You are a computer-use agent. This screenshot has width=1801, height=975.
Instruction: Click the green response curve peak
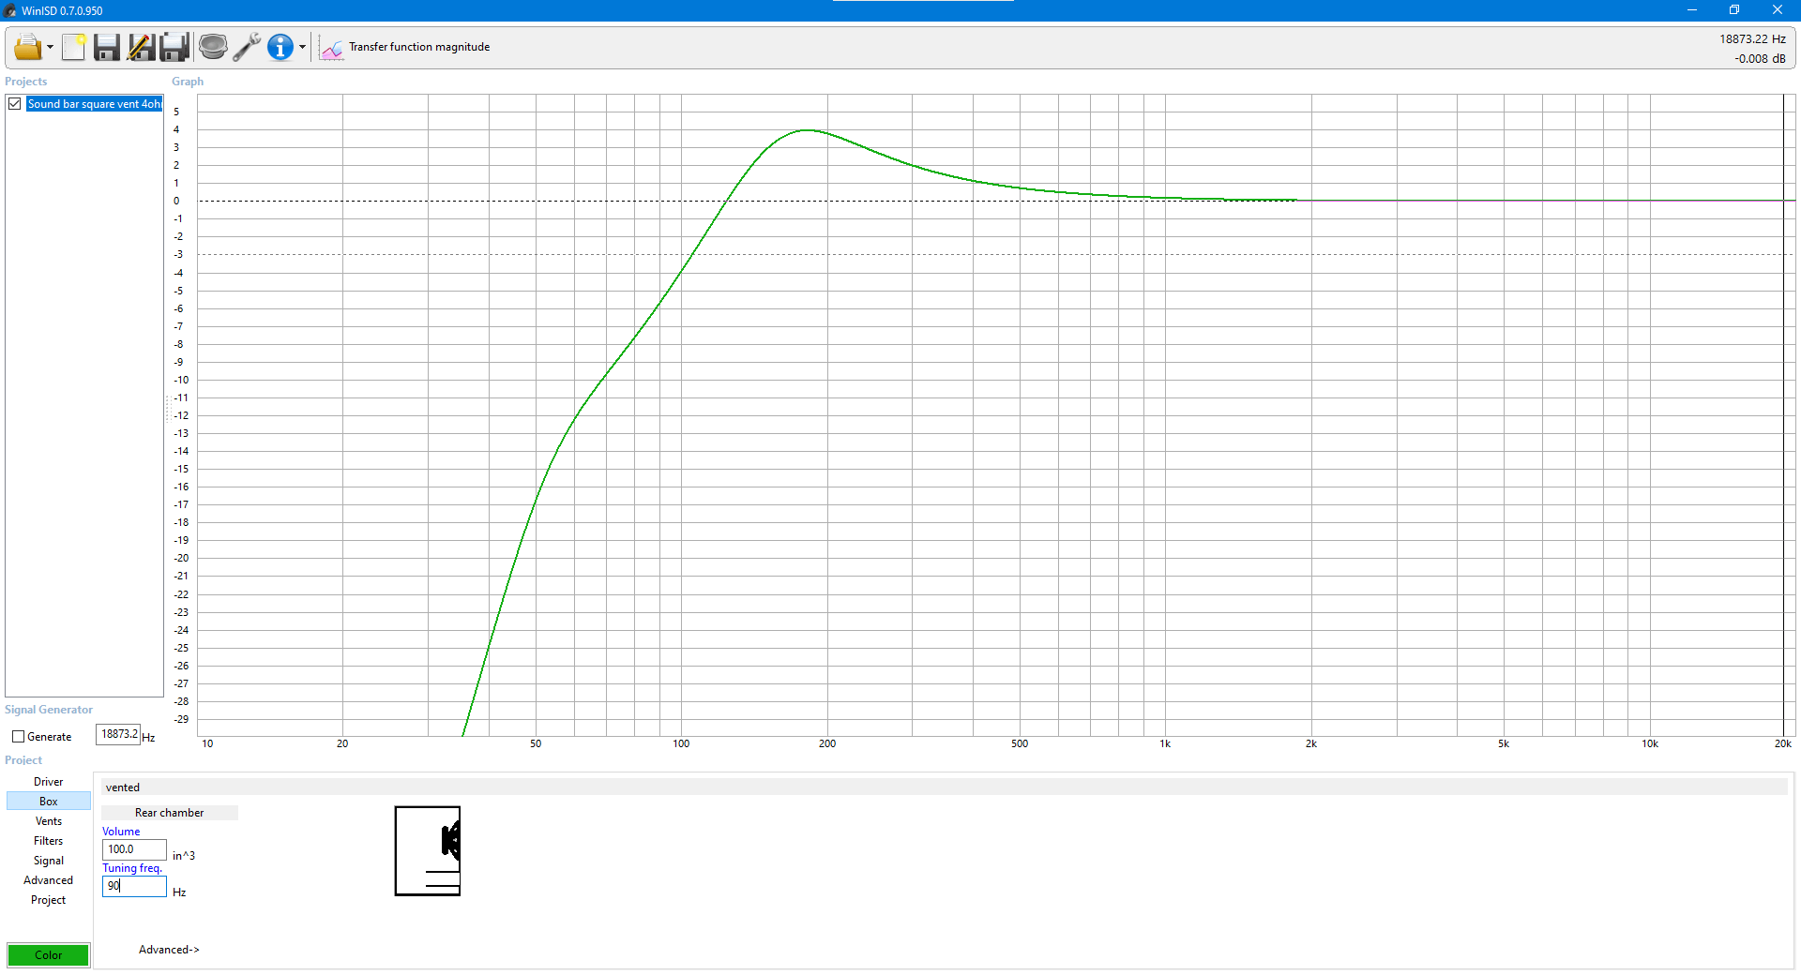point(809,130)
